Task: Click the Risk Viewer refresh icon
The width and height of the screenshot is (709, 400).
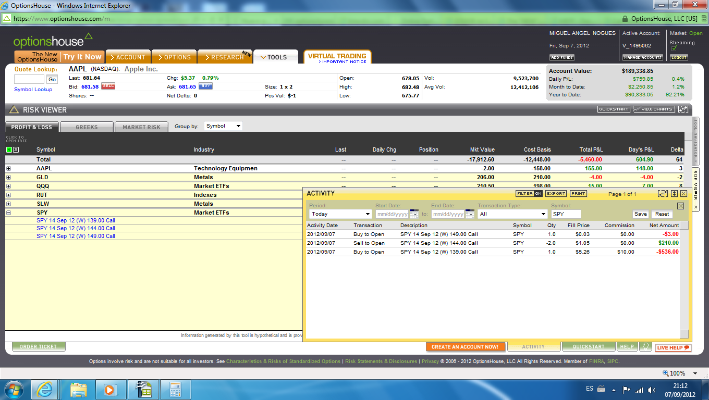Action: pyautogui.click(x=683, y=109)
